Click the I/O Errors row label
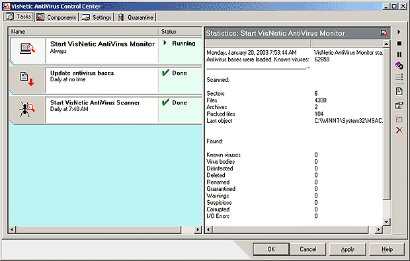 click(218, 216)
